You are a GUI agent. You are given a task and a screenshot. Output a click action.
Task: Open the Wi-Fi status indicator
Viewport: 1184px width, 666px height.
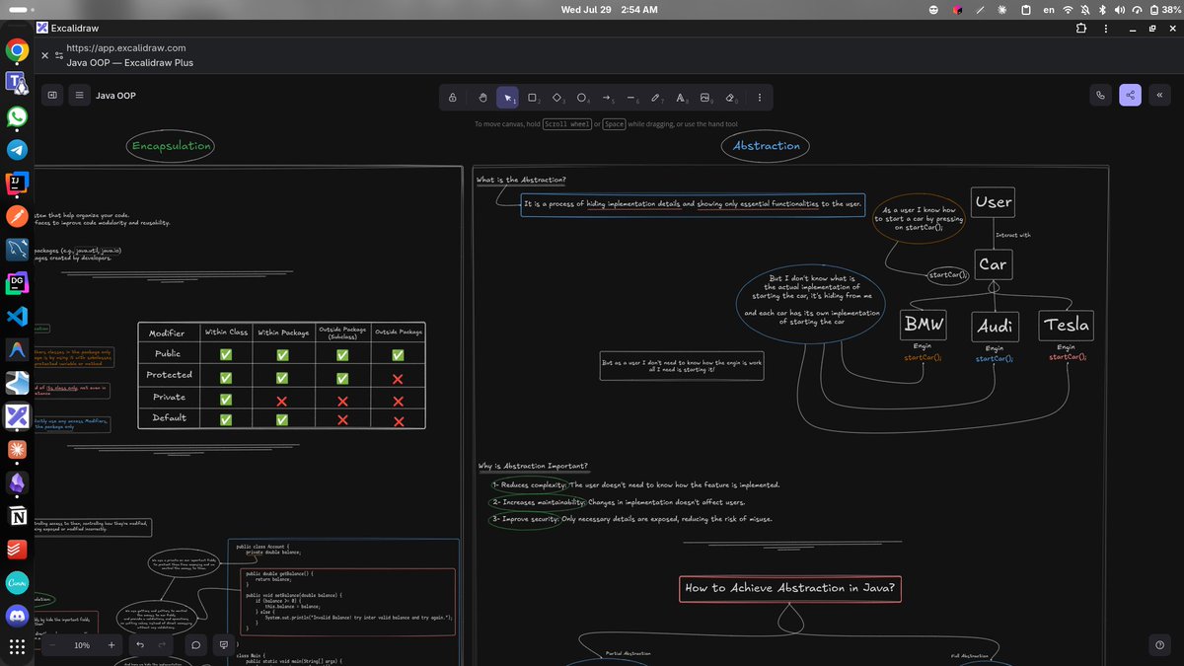click(1067, 10)
